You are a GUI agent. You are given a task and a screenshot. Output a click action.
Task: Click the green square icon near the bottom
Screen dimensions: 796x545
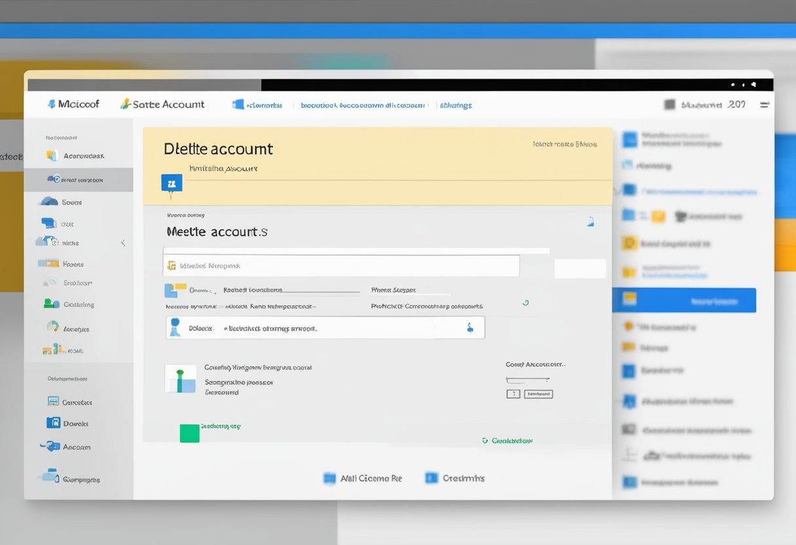tap(189, 433)
